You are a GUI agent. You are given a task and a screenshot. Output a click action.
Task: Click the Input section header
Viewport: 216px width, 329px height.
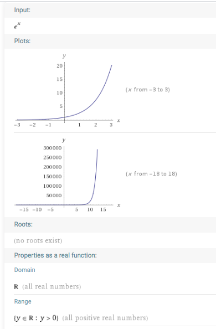tap(22, 10)
